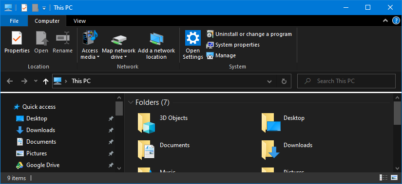Click the Access media dropdown arrow

click(98, 57)
